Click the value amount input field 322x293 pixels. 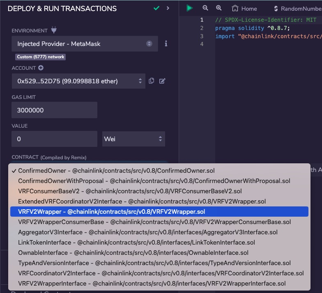pyautogui.click(x=54, y=139)
